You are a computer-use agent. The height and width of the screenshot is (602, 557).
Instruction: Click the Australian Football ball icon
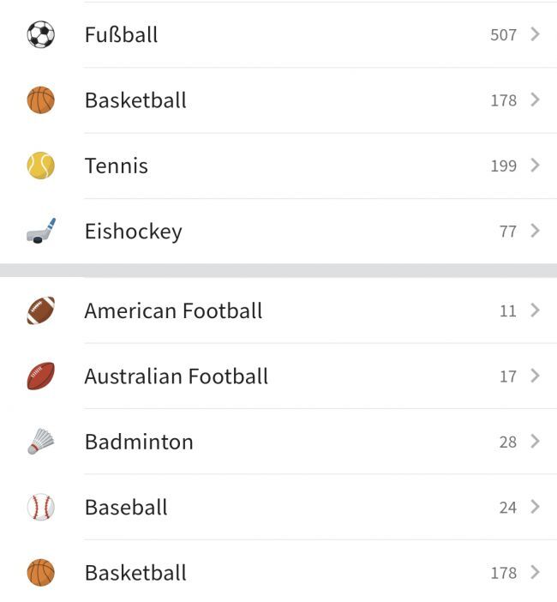[40, 376]
